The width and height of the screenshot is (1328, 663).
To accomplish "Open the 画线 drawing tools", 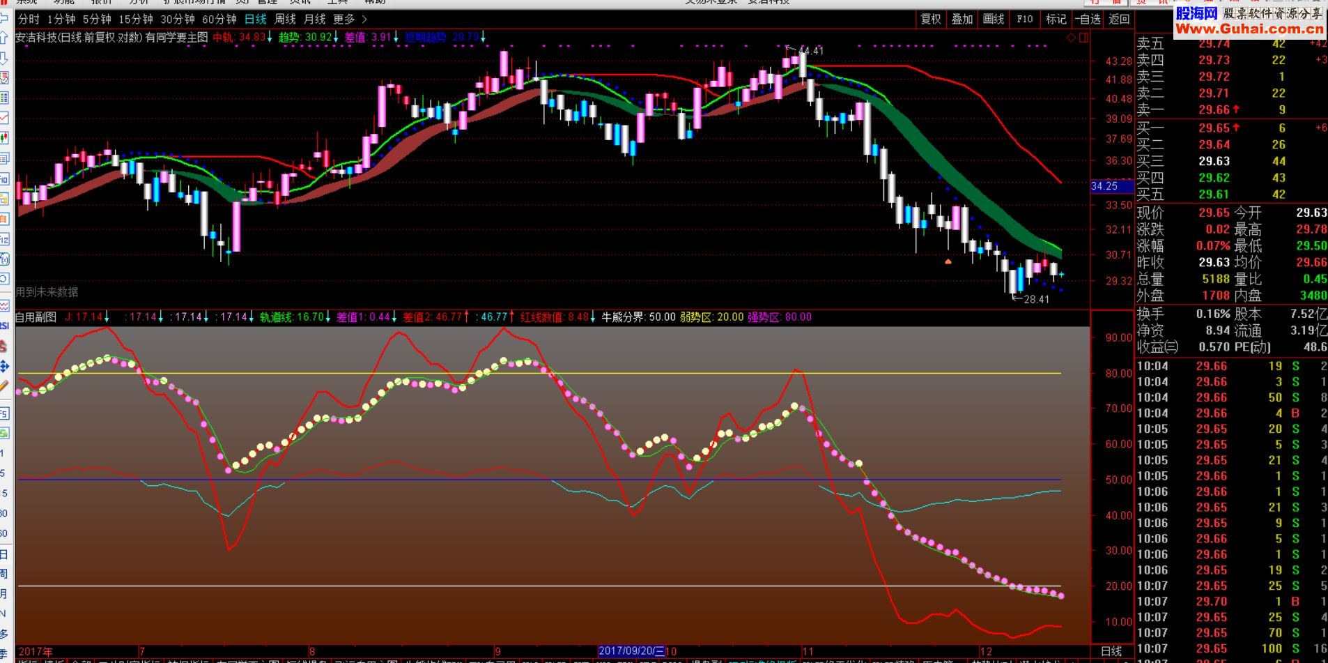I will coord(994,19).
